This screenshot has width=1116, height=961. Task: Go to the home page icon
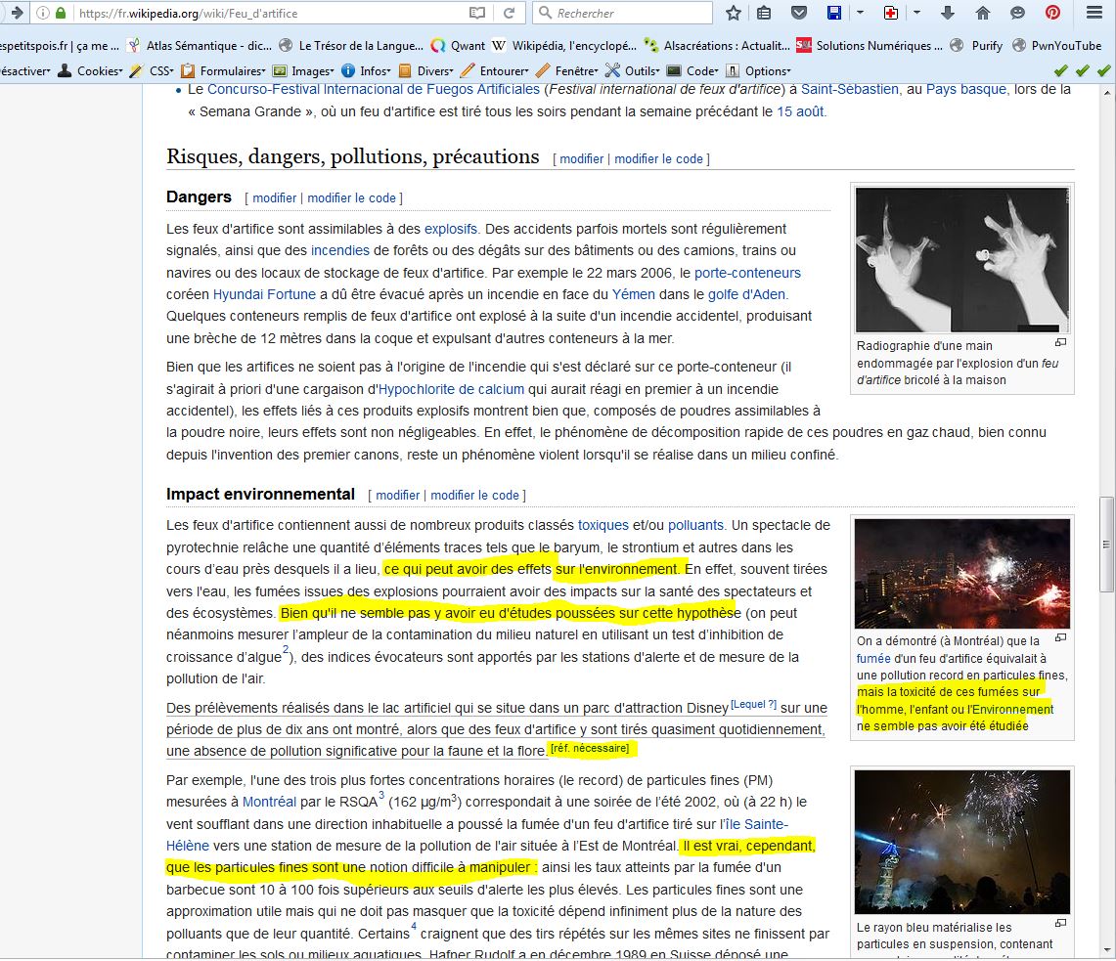[x=983, y=13]
